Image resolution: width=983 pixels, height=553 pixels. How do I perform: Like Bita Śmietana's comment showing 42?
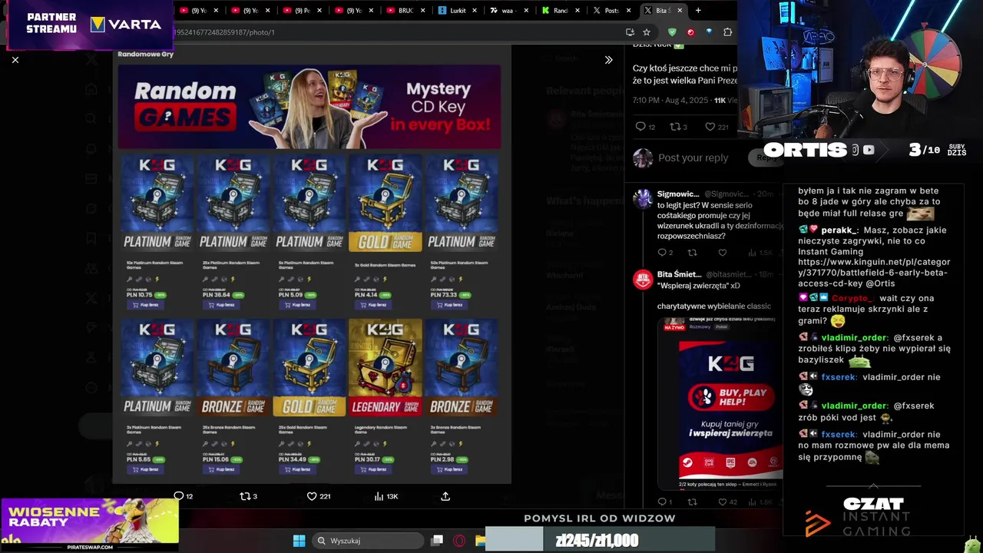coord(722,502)
